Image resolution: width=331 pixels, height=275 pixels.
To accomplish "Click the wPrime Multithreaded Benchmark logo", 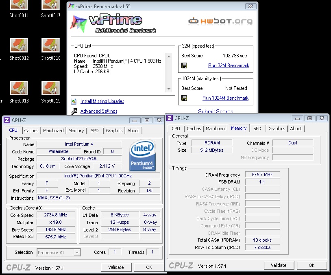I will (113, 24).
